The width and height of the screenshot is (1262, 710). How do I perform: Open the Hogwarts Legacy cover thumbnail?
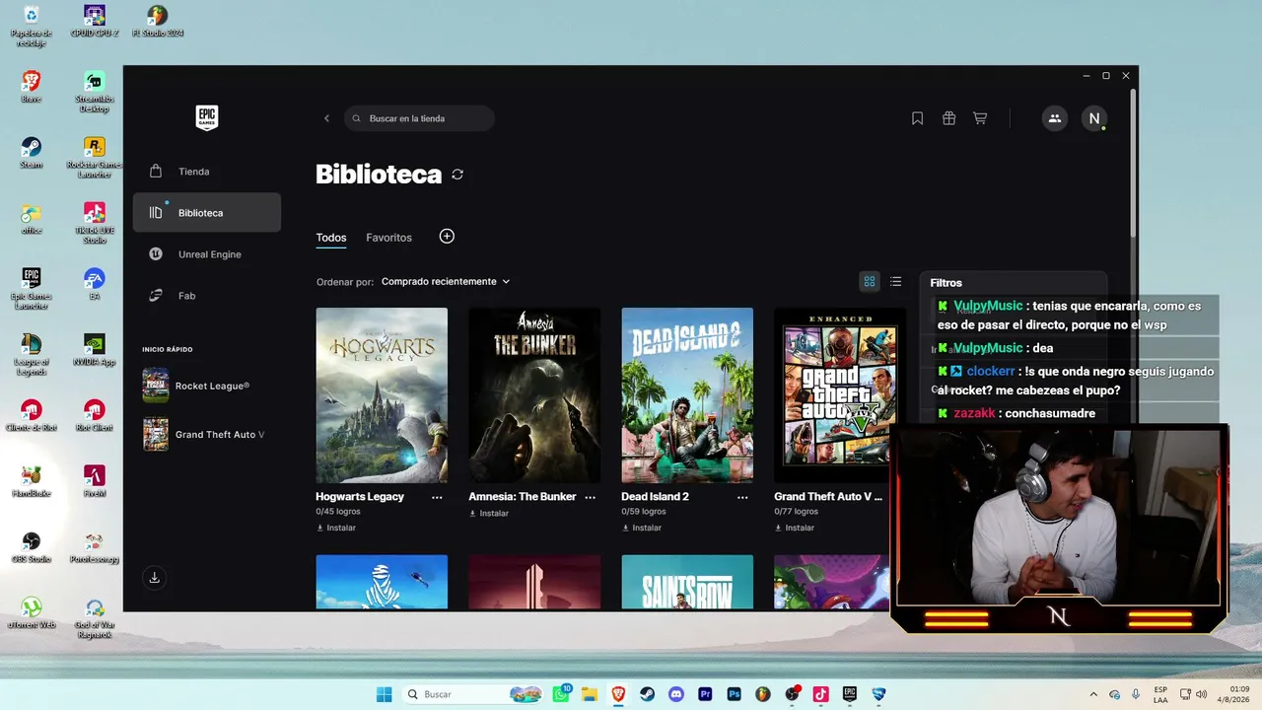coord(382,395)
